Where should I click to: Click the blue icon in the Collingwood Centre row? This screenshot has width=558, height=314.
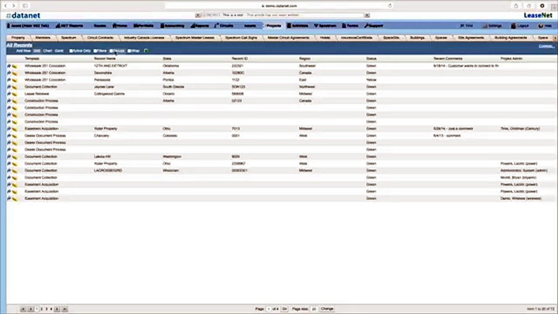pos(9,94)
